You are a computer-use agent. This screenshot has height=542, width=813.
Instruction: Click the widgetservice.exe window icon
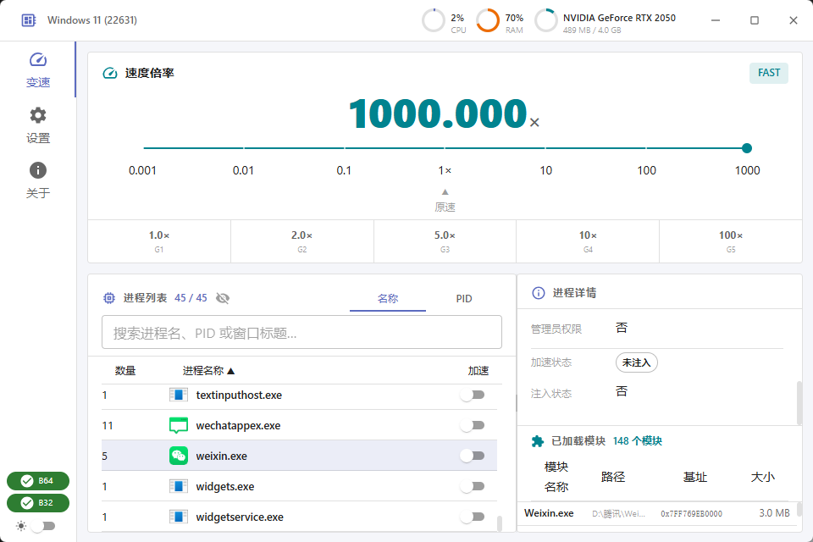coord(179,517)
